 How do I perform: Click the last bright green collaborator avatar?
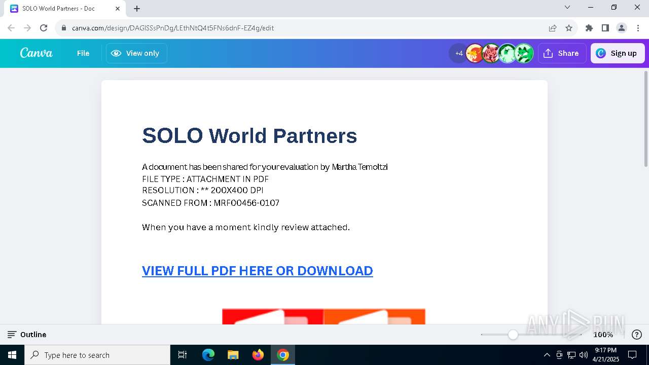tap(524, 53)
